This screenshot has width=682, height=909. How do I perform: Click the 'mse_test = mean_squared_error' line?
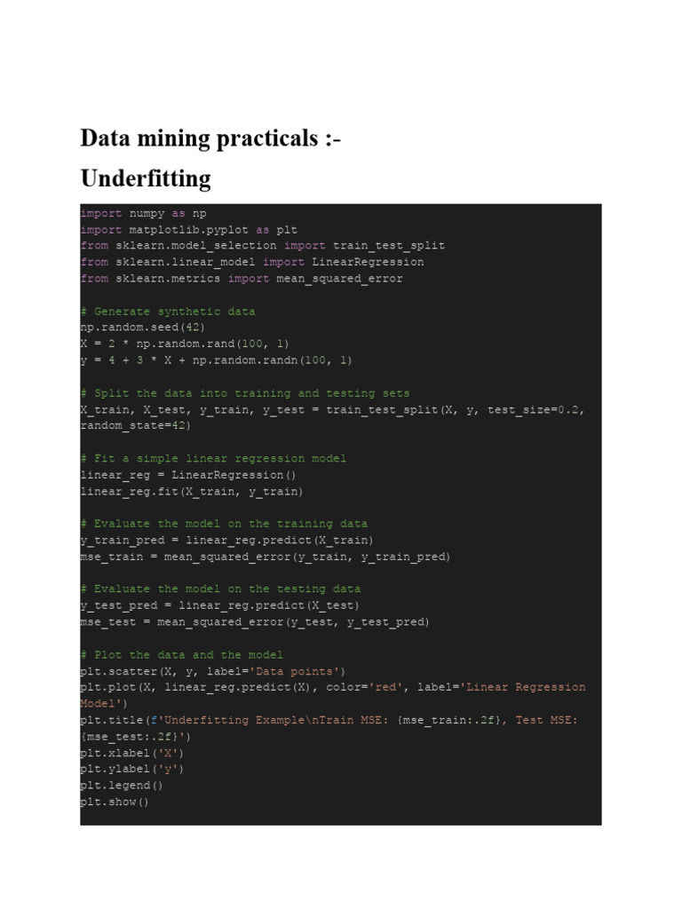pos(255,621)
